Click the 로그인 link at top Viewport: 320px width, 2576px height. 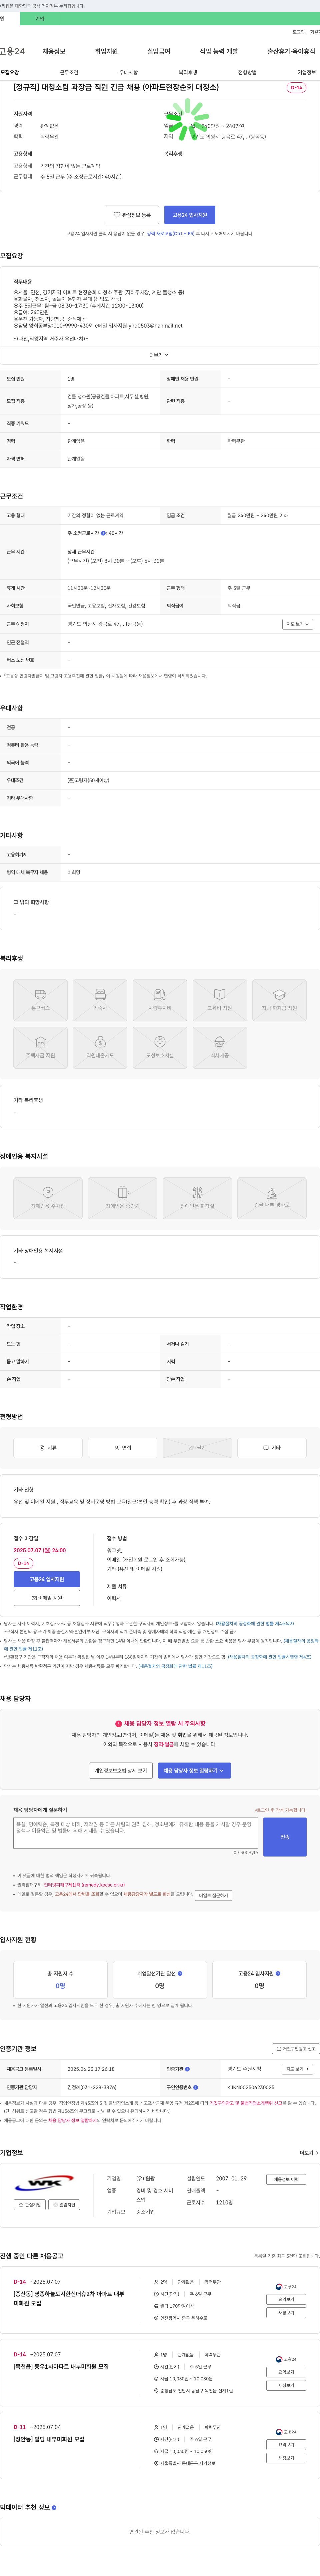pos(299,32)
